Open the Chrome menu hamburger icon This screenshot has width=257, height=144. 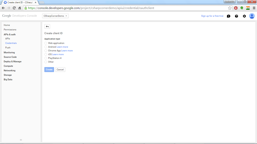coord(254,8)
